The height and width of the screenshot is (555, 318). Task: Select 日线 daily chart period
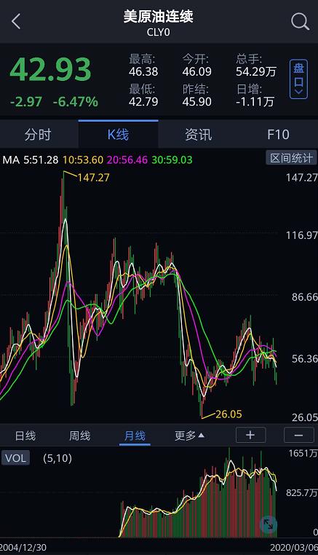25,436
